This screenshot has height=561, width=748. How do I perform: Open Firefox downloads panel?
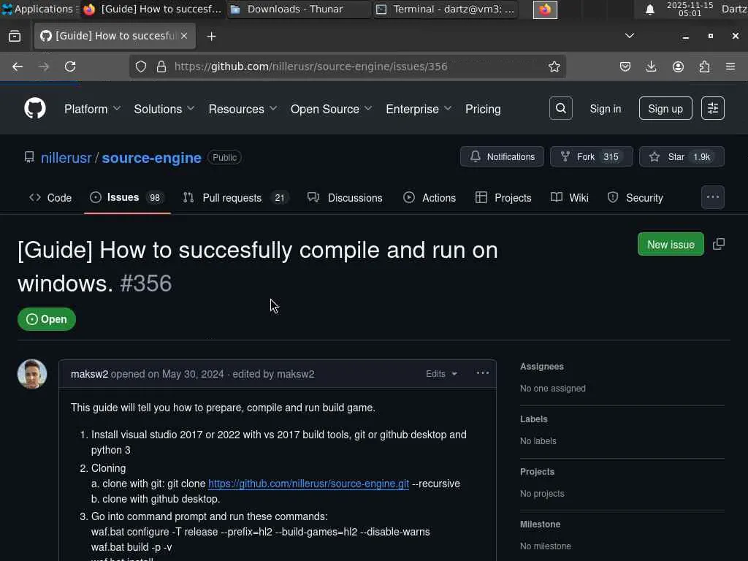[651, 66]
